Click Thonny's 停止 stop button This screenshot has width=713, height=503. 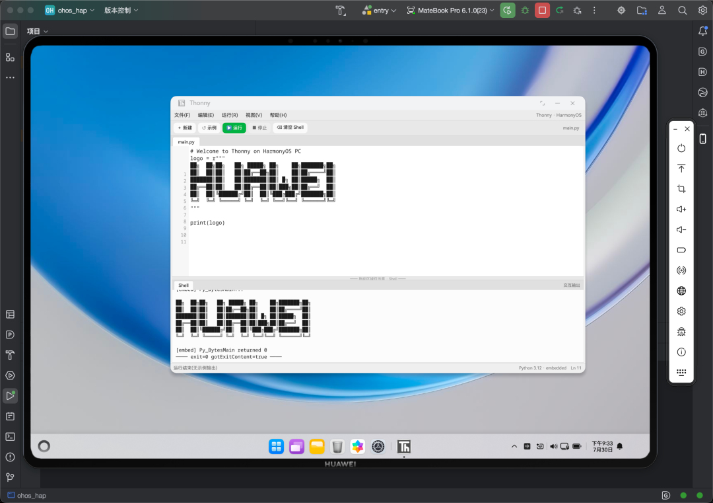[259, 128]
